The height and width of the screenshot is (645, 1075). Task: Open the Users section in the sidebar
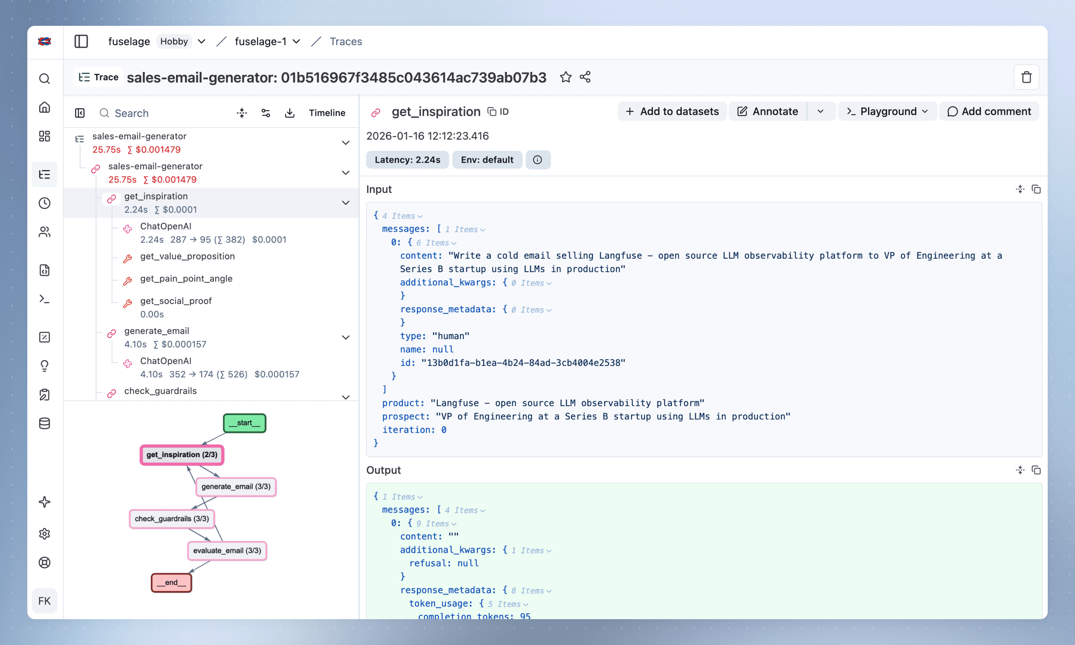pyautogui.click(x=45, y=232)
